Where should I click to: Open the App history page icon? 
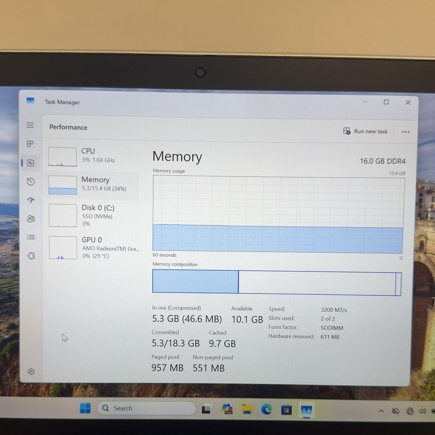31,182
